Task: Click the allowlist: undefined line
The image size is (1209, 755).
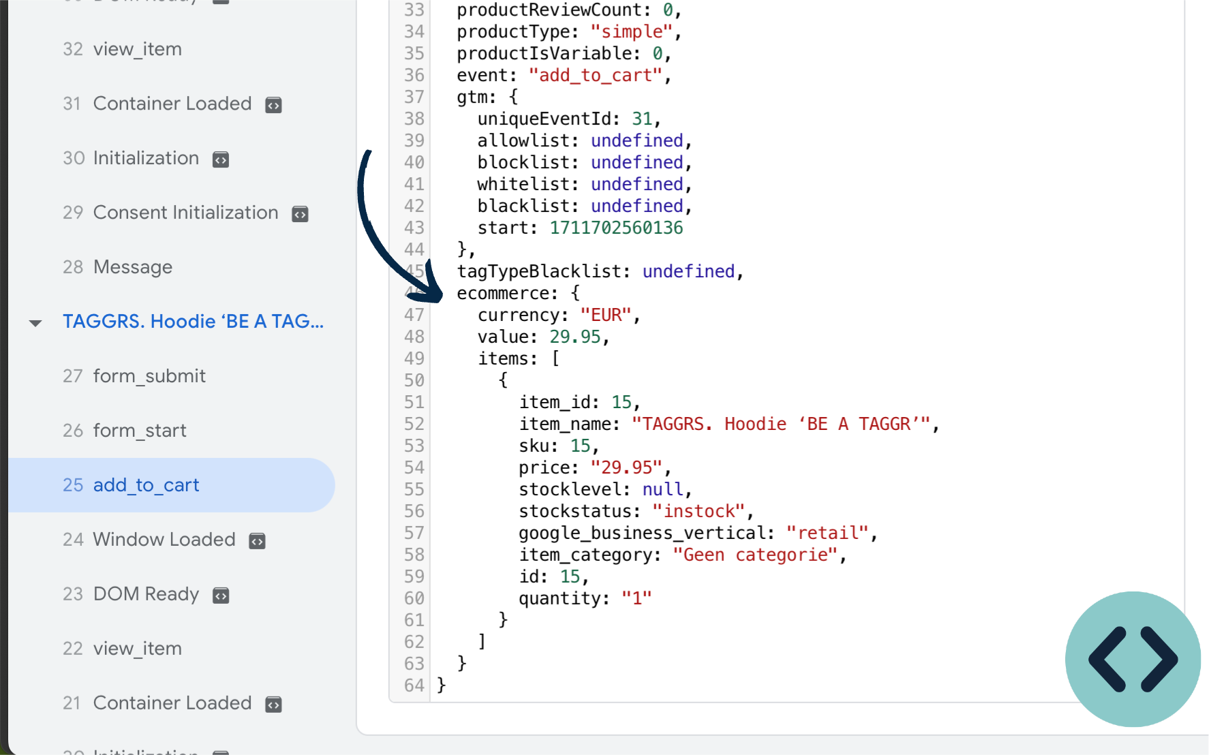Action: coord(585,140)
